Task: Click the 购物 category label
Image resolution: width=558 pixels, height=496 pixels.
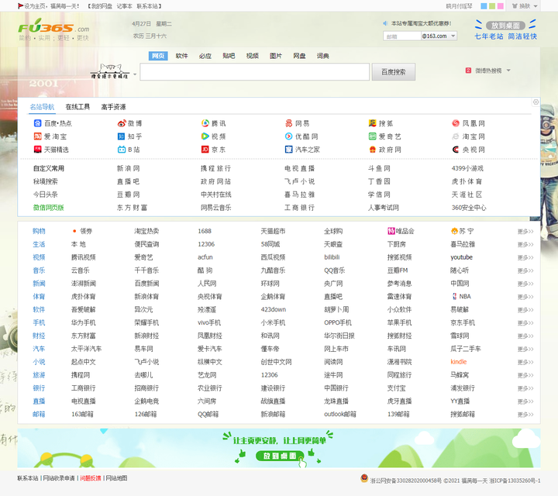Action: (x=39, y=231)
